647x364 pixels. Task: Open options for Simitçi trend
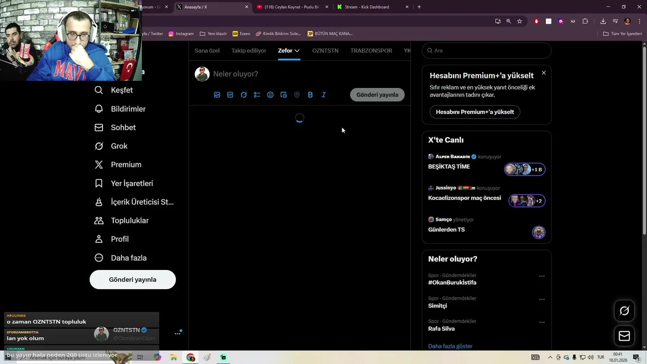pyautogui.click(x=542, y=299)
